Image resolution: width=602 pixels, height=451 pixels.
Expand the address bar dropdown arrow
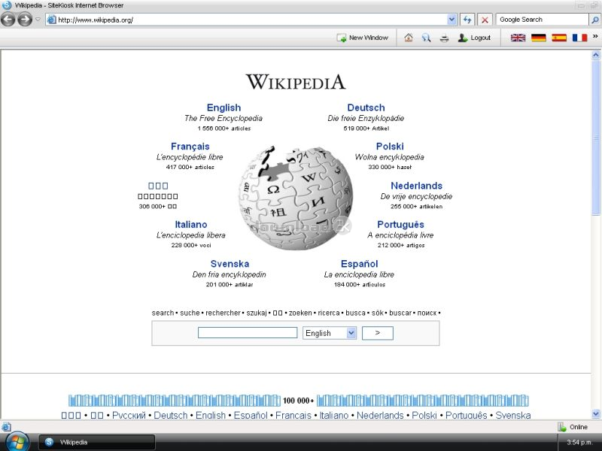tap(451, 20)
